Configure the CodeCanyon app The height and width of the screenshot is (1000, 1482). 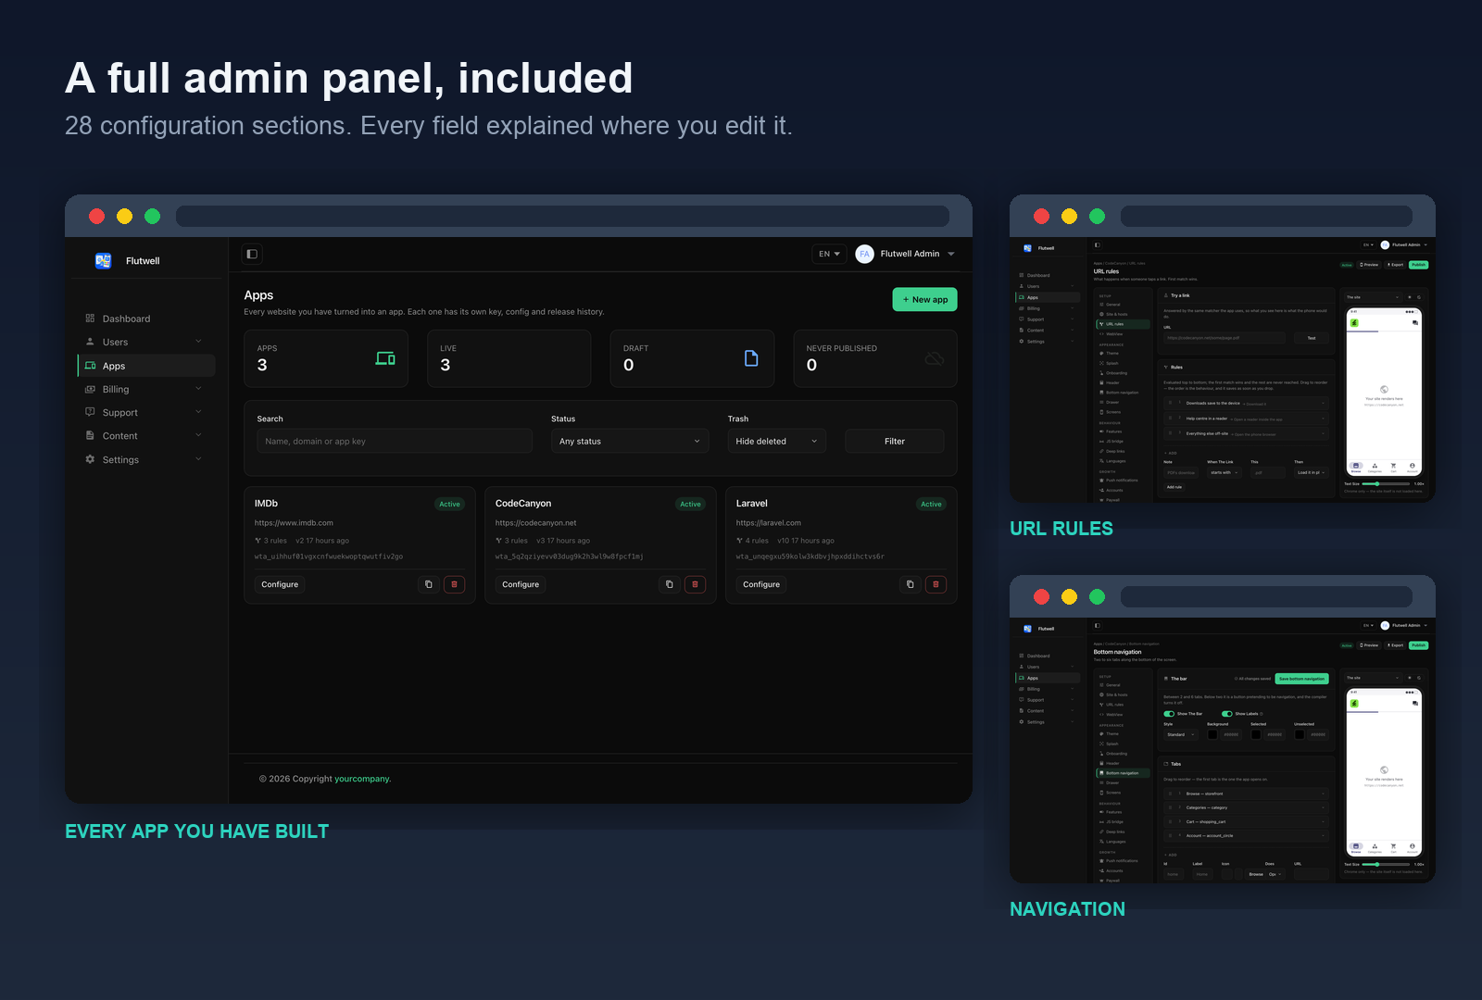tap(521, 584)
